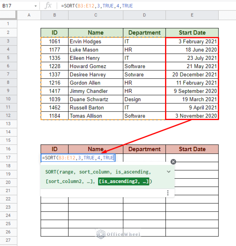Select the misspelled Sotware department cell
The height and width of the screenshot is (246, 236).
[x=144, y=75]
